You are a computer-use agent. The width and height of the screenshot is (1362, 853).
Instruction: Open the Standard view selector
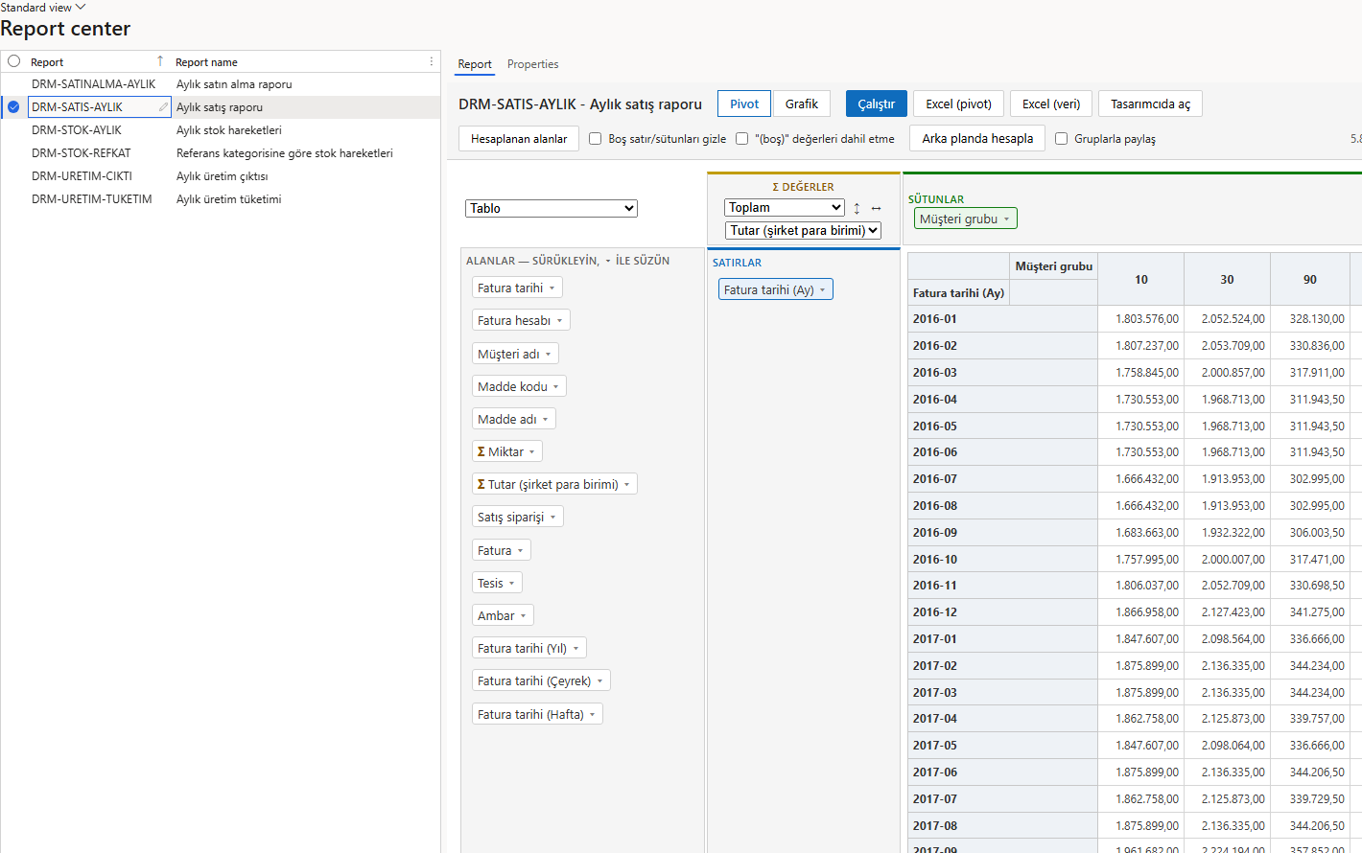pos(43,7)
